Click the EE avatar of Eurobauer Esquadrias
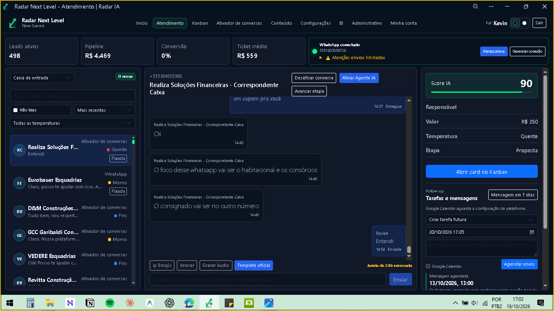The width and height of the screenshot is (554, 311). click(x=19, y=183)
